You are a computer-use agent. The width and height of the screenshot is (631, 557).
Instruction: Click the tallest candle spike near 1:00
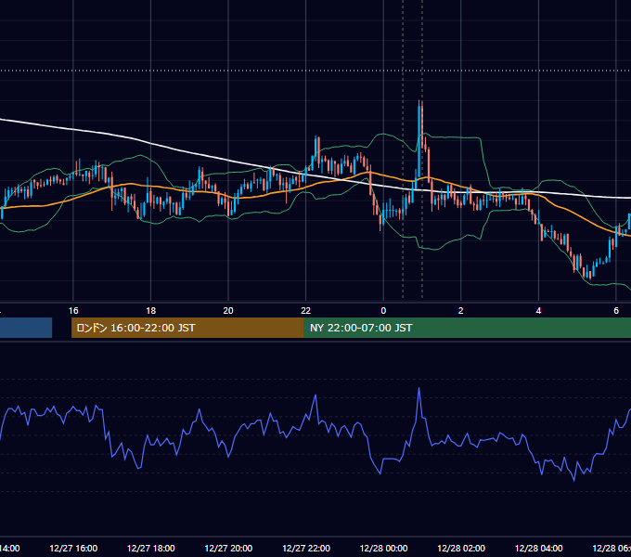coord(419,139)
